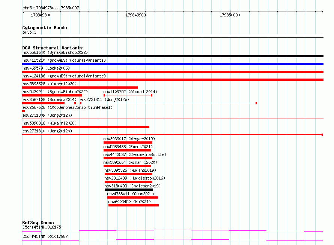Screen dimensions: 334x245
Task: Open nsv5890816 (Almarri2020) label
Action: pos(50,123)
